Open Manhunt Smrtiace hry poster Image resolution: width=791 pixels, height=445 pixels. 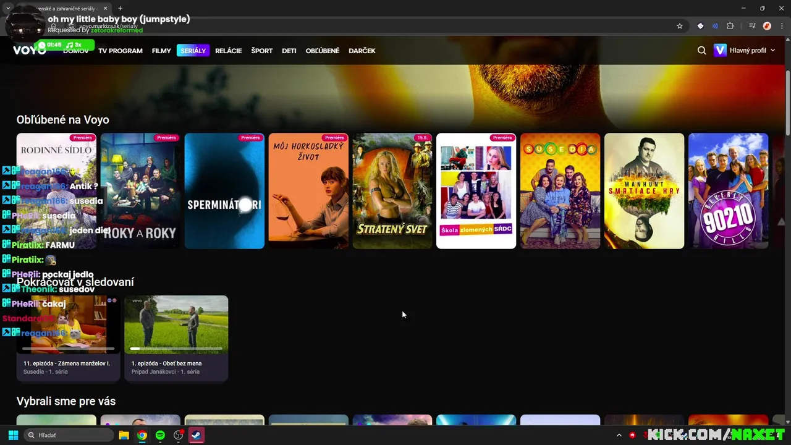[645, 191]
